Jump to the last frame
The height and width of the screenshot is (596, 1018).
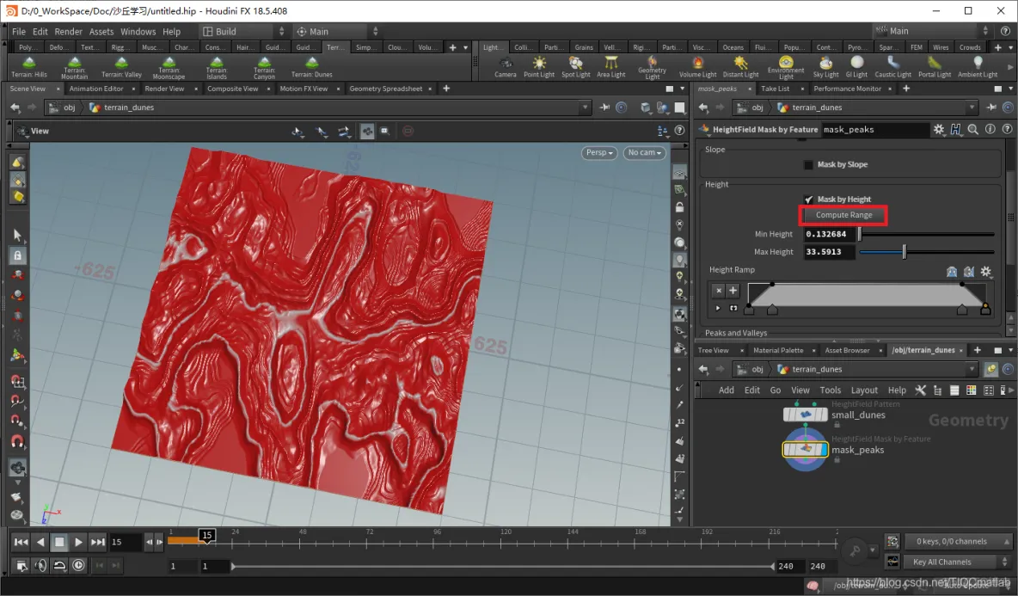coord(97,542)
